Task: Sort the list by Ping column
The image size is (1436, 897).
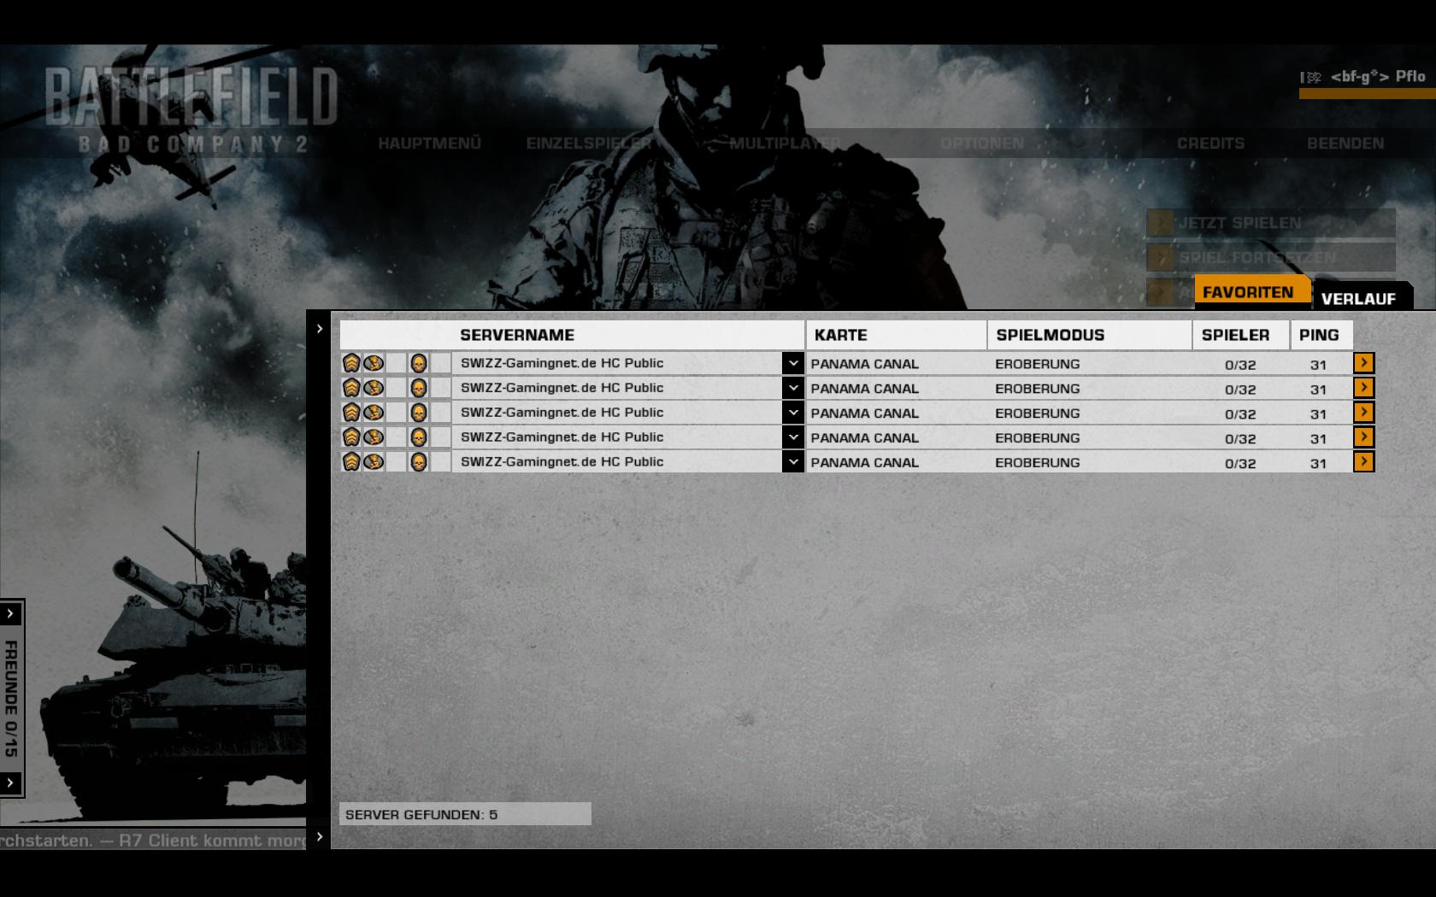Action: [1321, 335]
